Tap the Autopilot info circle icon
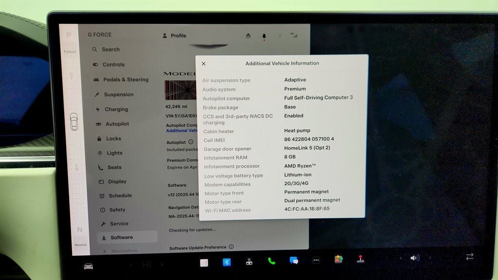 point(191,142)
